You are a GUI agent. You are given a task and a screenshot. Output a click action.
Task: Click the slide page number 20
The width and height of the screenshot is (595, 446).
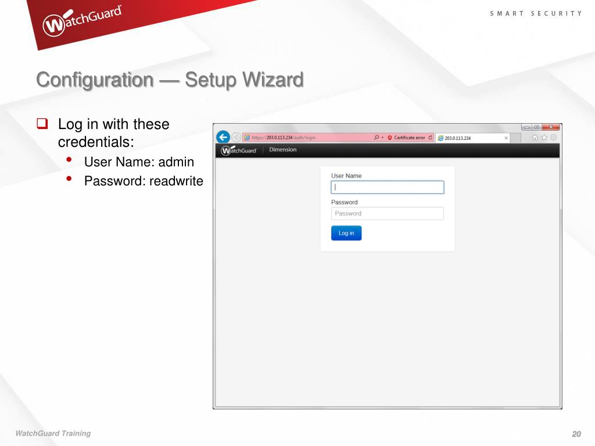coord(576,434)
